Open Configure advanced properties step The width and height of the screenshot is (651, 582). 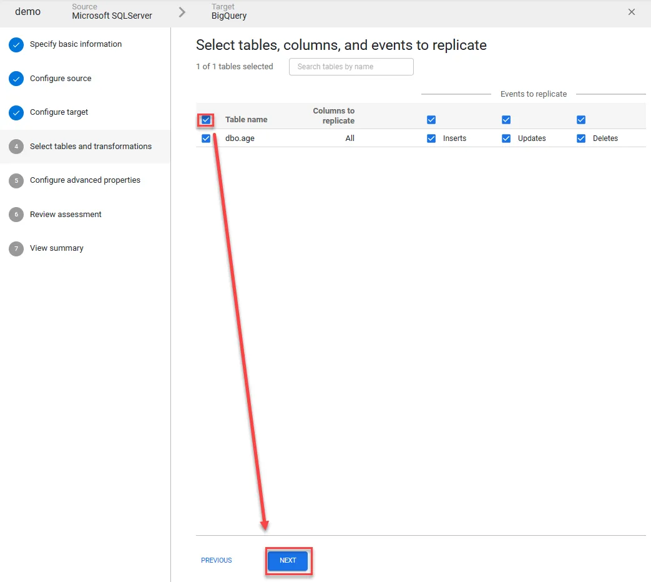coord(85,180)
